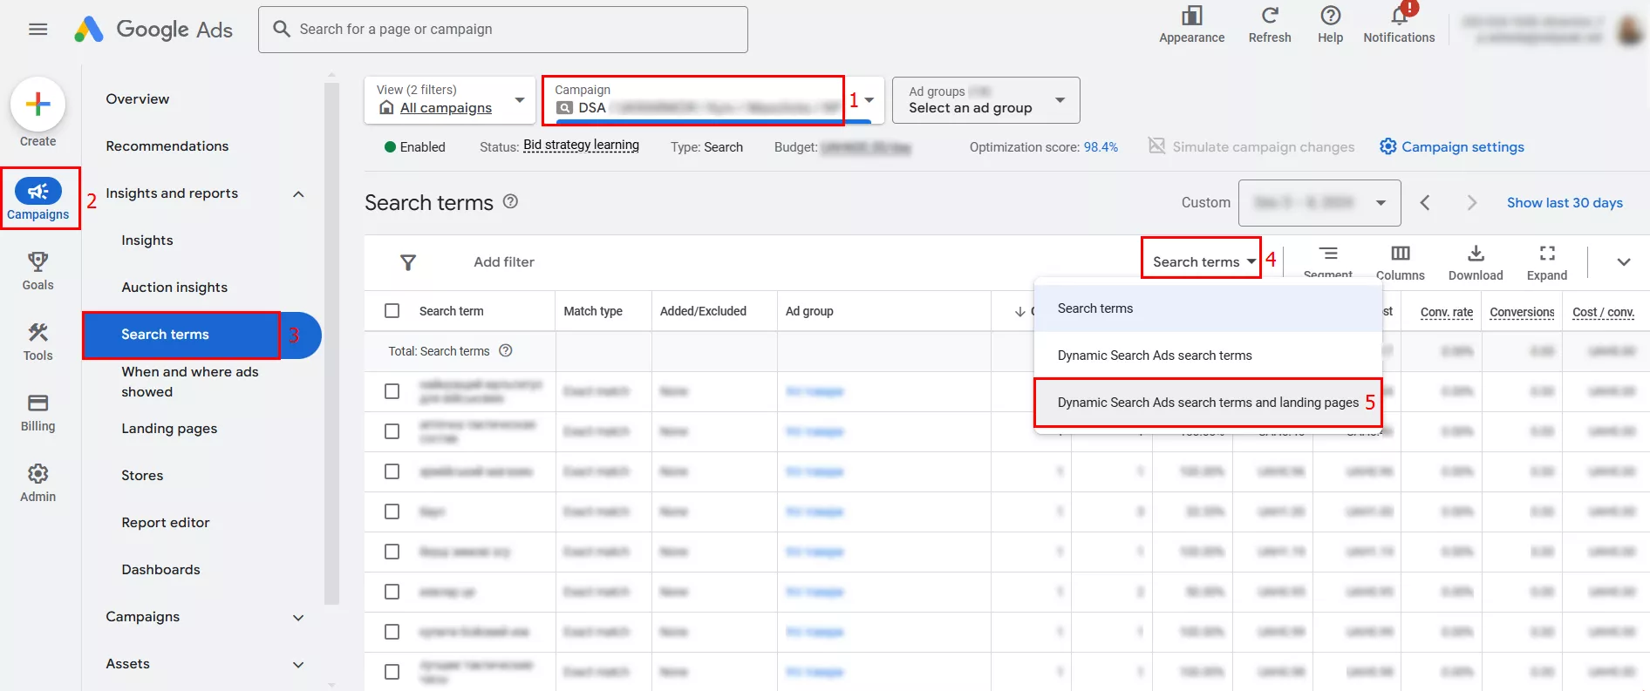
Task: Check the seventh search term row
Action: [392, 632]
